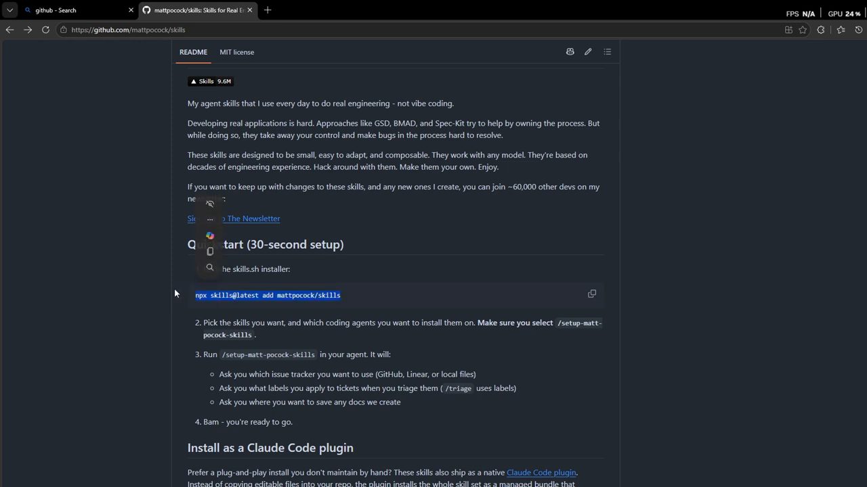
Task: Search selected text via mini menu magnifier icon
Action: click(x=210, y=267)
